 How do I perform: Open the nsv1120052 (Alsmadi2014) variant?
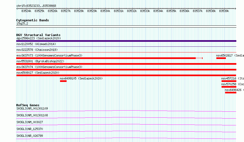tap(36, 44)
